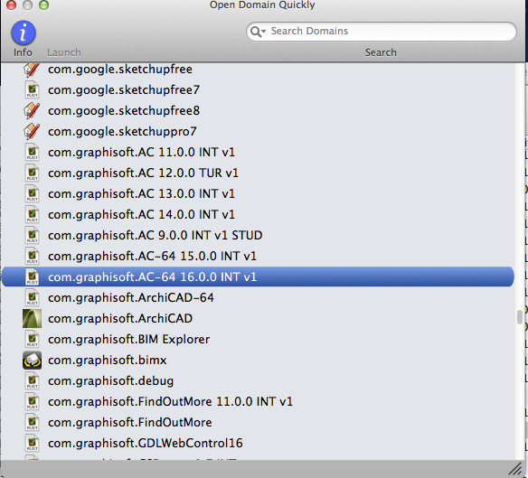Click plist icon for AC-64 15.0.0 INT v1

[x=33, y=257]
